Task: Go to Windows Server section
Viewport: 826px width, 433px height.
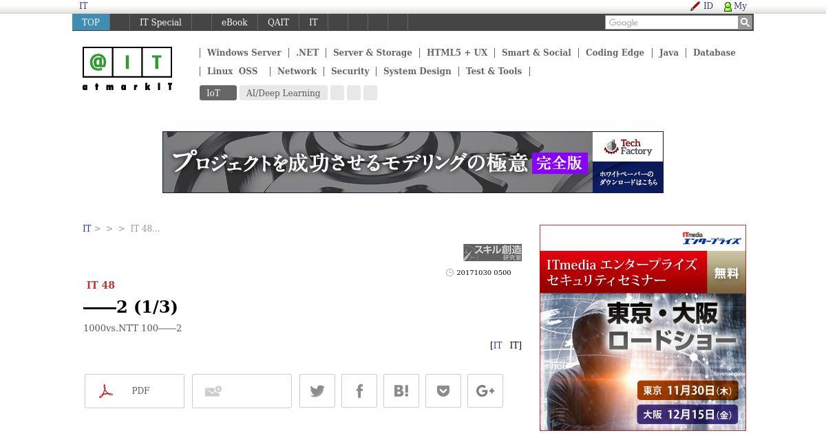Action: 244,52
